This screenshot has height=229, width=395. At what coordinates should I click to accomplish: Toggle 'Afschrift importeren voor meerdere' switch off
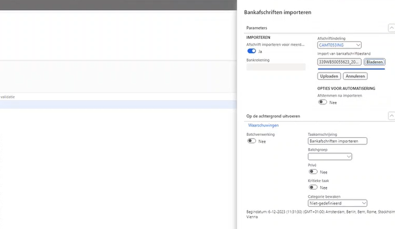point(252,51)
